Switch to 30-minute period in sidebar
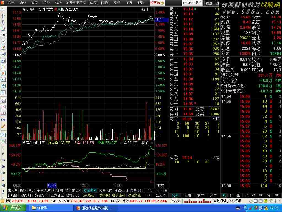Image resolution: width=282 pixels, height=212 pixels. (x=3, y=166)
